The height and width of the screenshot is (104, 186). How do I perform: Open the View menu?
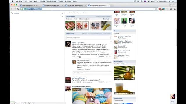[x=35, y=1]
